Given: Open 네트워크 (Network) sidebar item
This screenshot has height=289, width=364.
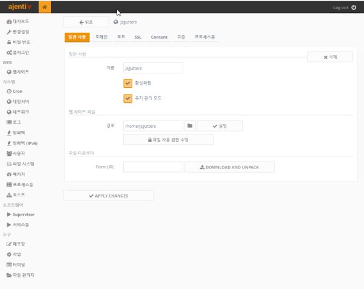Looking at the screenshot, I should tap(18, 112).
